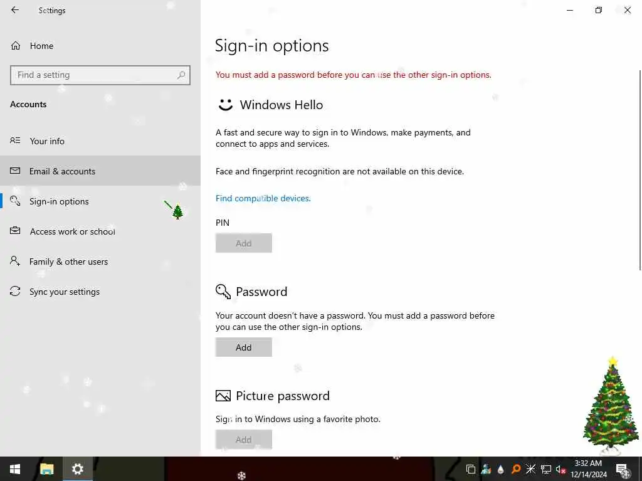Image resolution: width=642 pixels, height=481 pixels.
Task: Open the network status tray icon
Action: click(x=546, y=469)
